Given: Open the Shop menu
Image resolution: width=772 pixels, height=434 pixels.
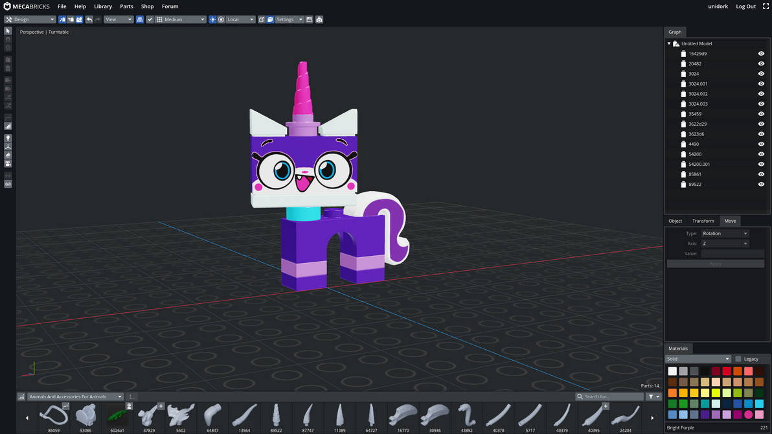Looking at the screenshot, I should 147,6.
